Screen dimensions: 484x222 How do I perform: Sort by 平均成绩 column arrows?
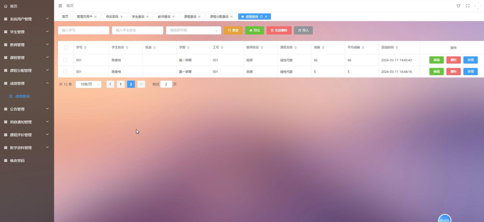(x=363, y=47)
